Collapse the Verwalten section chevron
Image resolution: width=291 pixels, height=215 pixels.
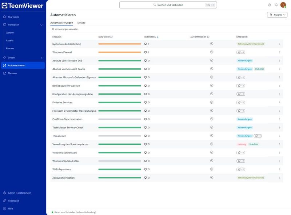[x=41, y=25]
